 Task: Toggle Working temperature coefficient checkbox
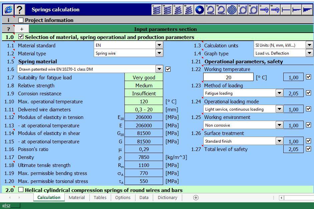[x=308, y=77]
